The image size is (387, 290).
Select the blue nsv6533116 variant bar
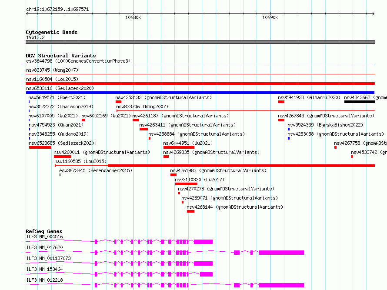click(200, 93)
